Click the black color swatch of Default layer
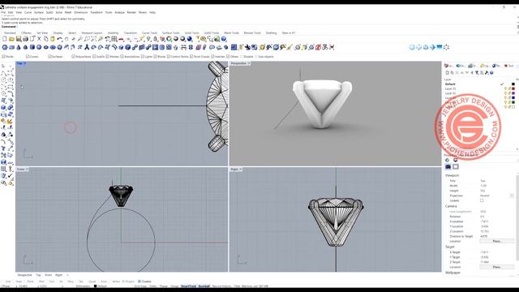519x292 pixels. (513, 84)
